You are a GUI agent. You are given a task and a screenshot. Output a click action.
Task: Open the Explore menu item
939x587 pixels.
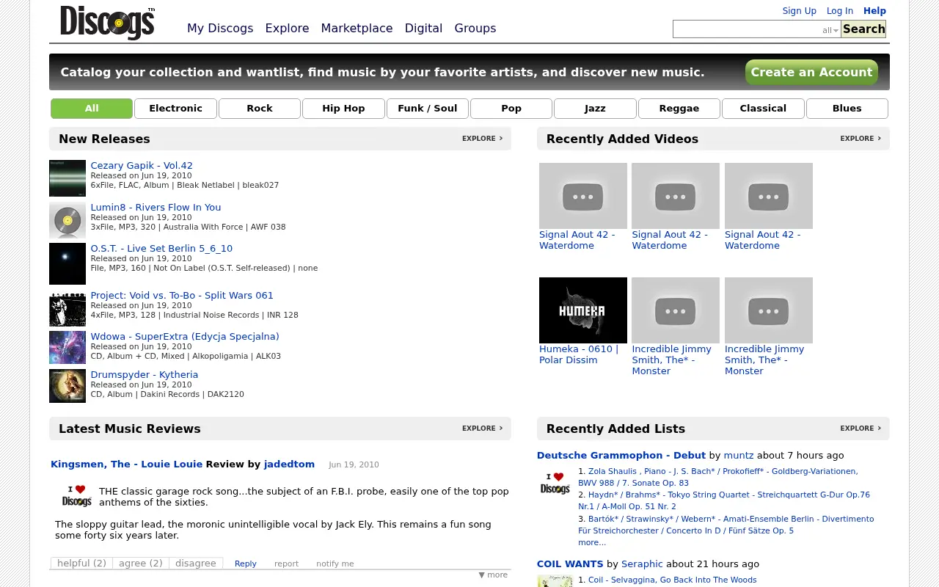287,29
